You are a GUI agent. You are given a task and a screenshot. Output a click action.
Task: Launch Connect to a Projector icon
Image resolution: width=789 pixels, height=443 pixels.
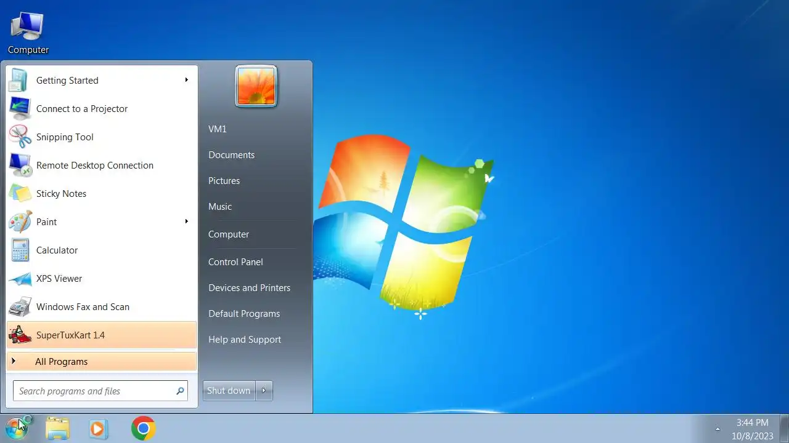click(x=20, y=108)
